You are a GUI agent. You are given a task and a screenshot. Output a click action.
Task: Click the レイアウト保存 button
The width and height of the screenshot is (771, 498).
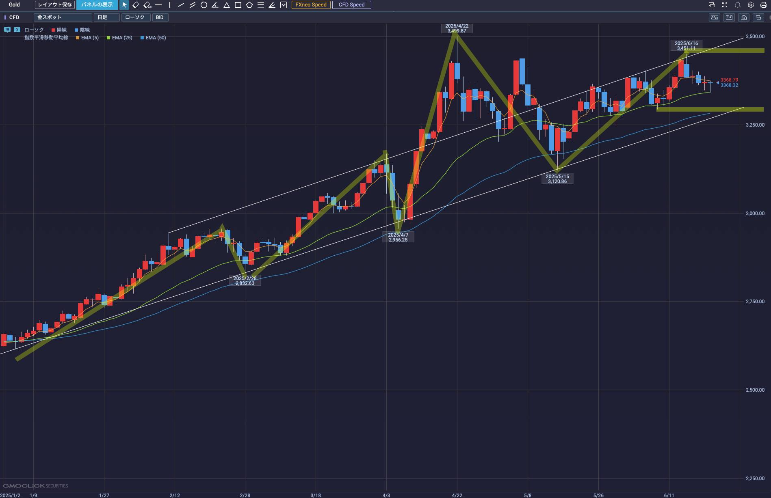tap(55, 5)
